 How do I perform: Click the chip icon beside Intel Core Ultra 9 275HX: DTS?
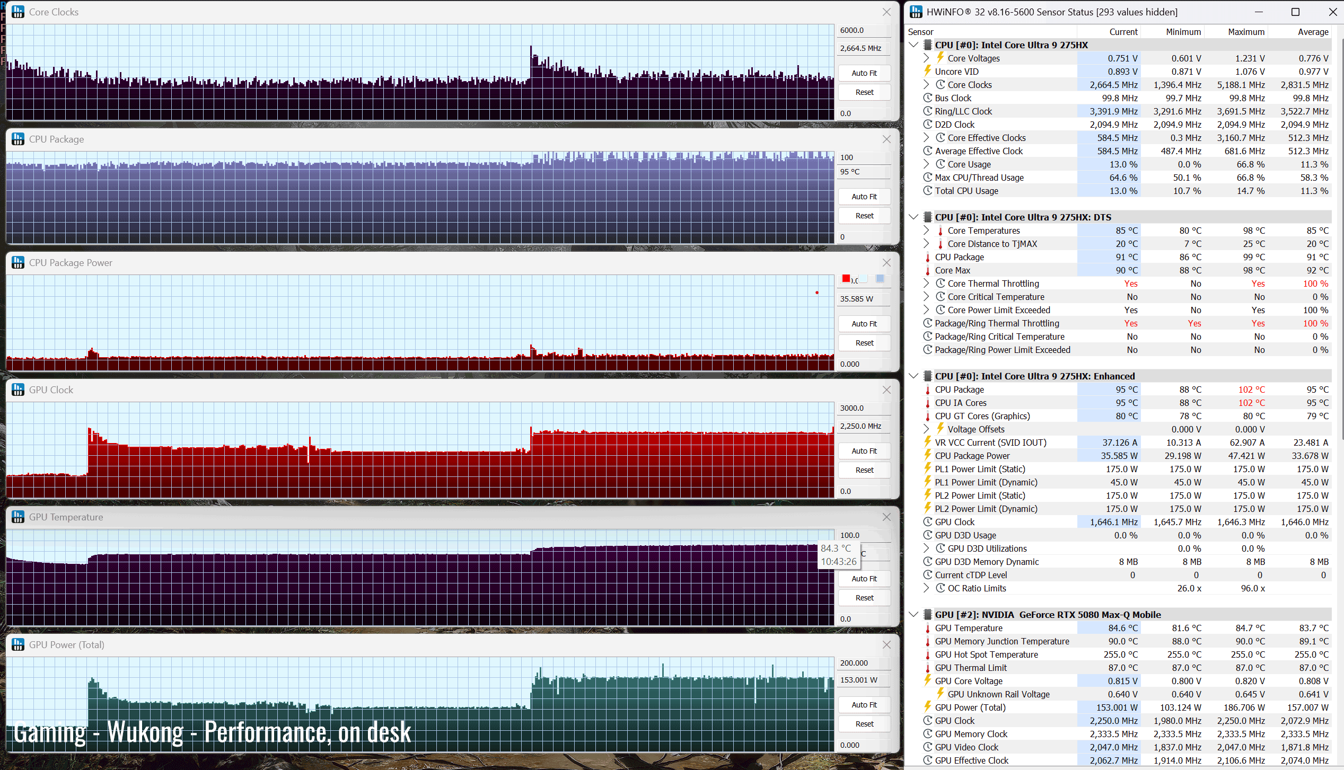click(x=928, y=217)
